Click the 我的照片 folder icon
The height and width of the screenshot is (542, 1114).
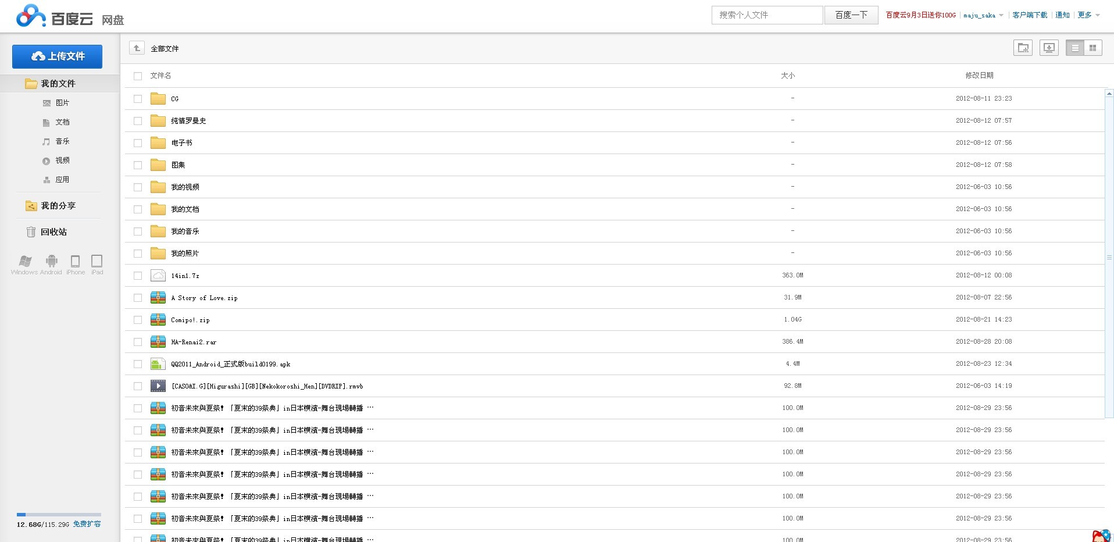tap(158, 254)
